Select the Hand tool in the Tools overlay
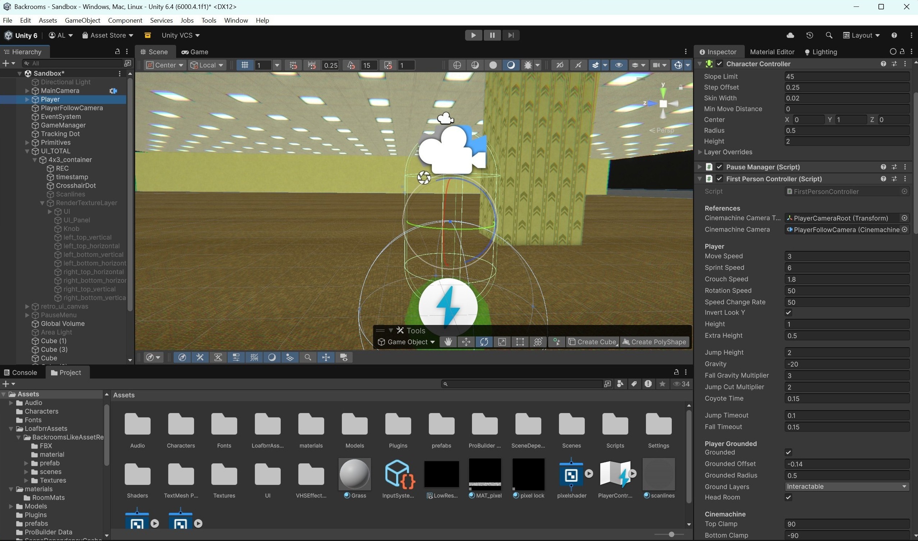 (448, 341)
